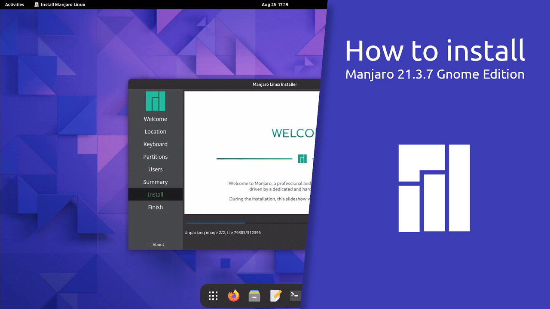Click the installation progress bar
Image resolution: width=550 pixels, height=309 pixels.
tap(247, 223)
